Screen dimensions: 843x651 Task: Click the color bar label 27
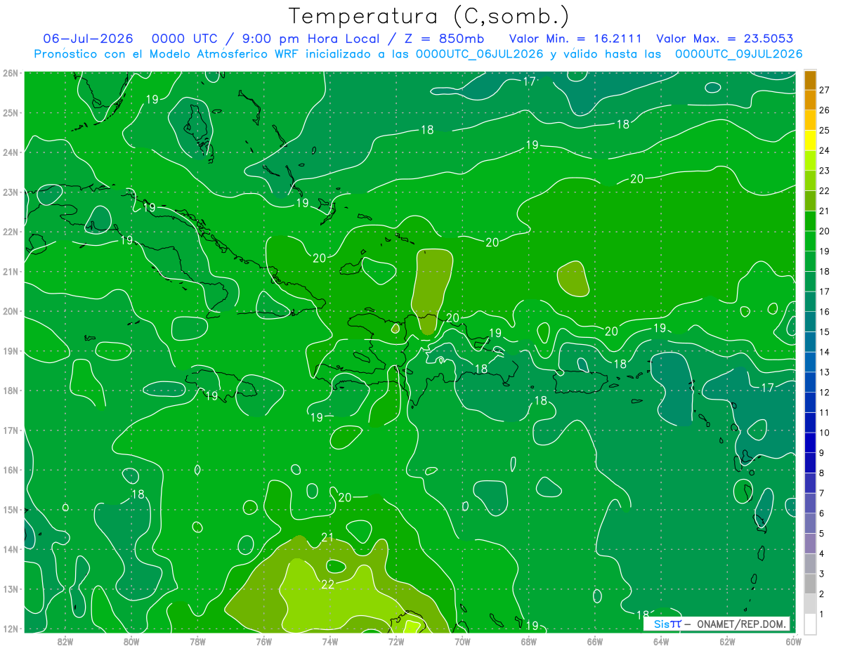(x=824, y=90)
